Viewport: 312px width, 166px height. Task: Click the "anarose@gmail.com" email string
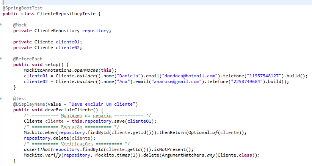click(177, 81)
